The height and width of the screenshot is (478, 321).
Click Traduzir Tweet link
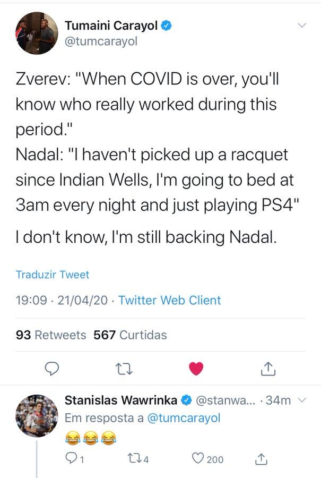click(x=53, y=275)
